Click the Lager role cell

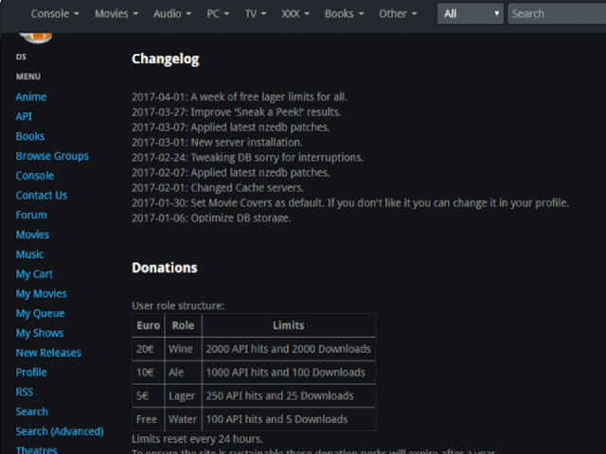click(x=183, y=396)
